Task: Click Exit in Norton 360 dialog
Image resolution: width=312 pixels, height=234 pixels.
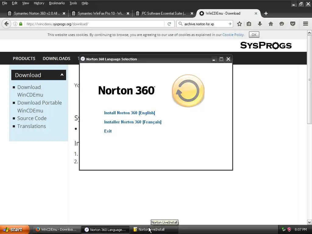Action: (108, 131)
